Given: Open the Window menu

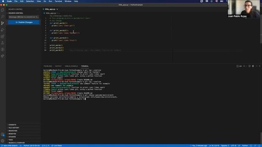Looking at the screenshot, I should tap(68, 1).
